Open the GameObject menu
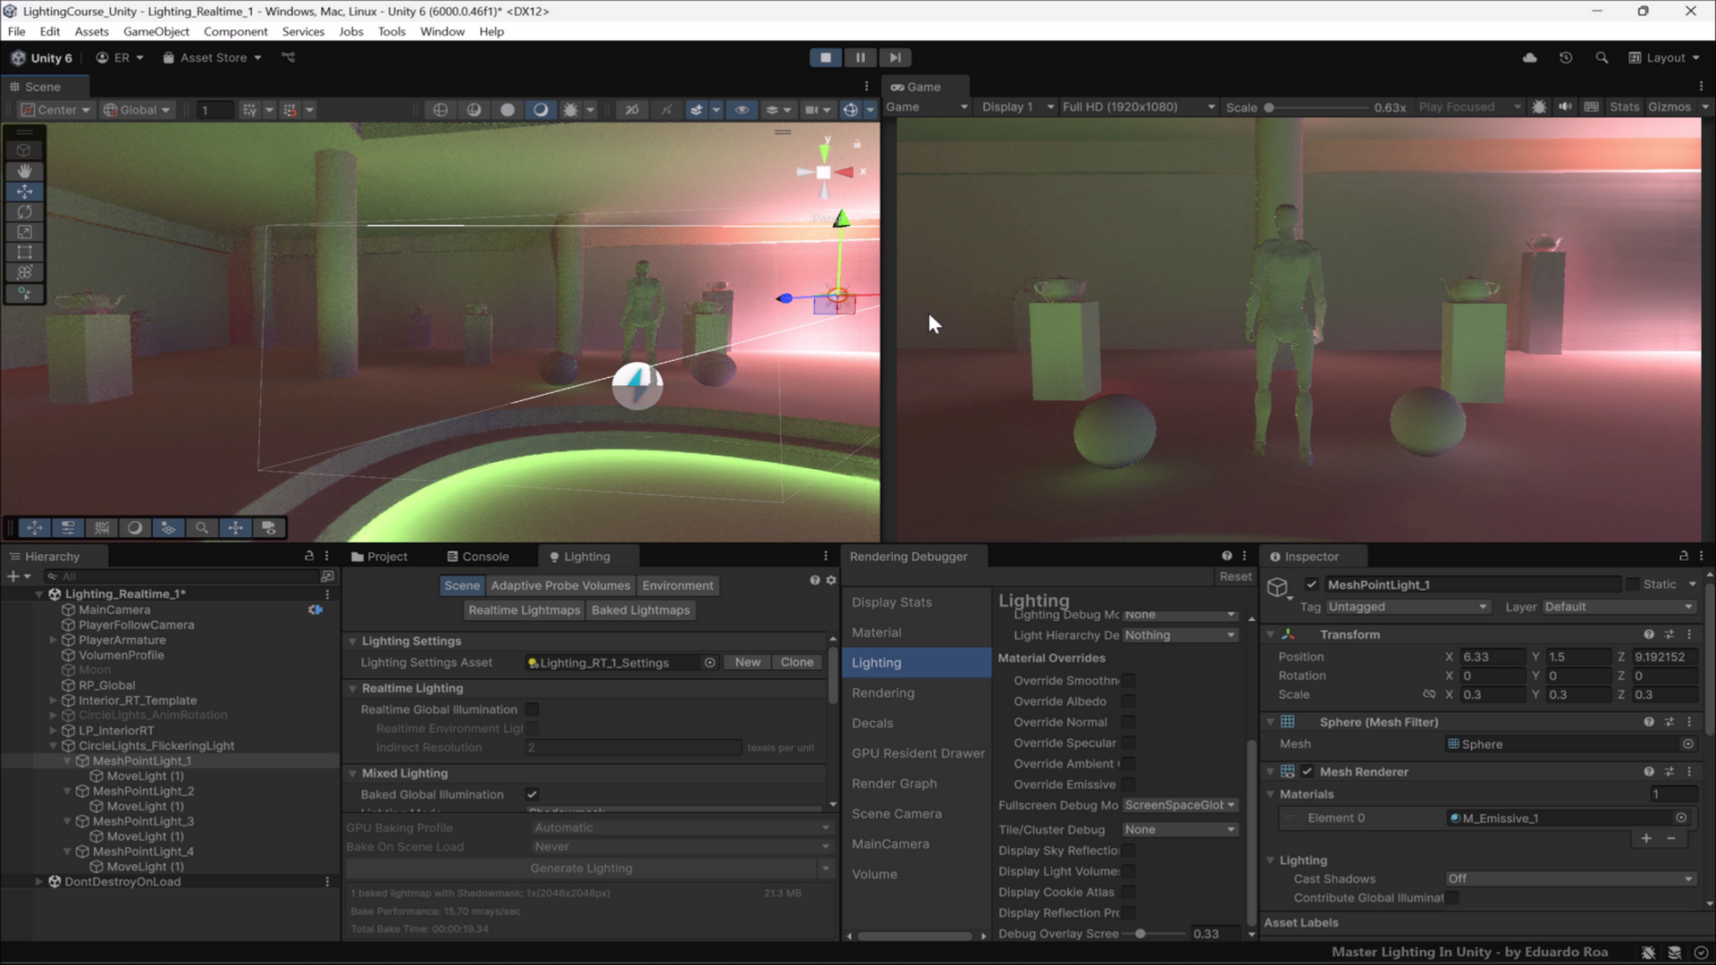1716x965 pixels. (156, 31)
